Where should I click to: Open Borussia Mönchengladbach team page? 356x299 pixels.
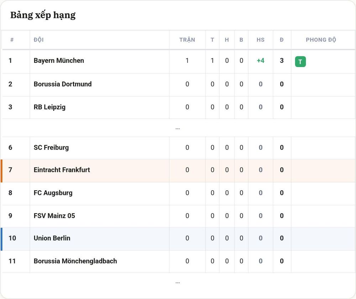(x=75, y=261)
